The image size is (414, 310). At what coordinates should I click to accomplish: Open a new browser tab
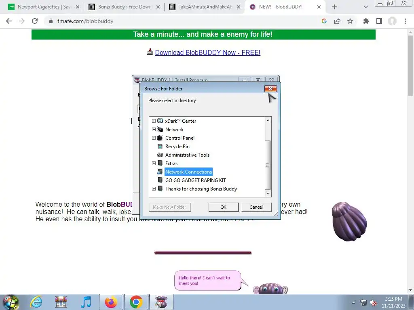tap(334, 7)
